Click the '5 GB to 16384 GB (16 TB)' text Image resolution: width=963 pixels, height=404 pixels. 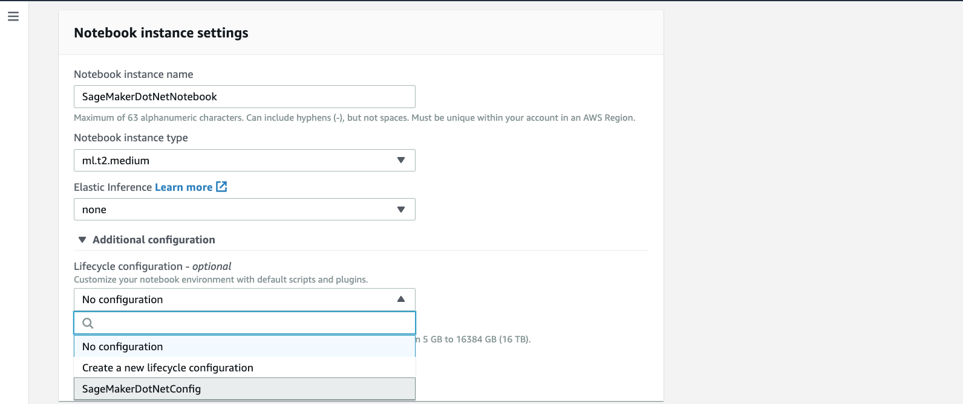(x=477, y=339)
